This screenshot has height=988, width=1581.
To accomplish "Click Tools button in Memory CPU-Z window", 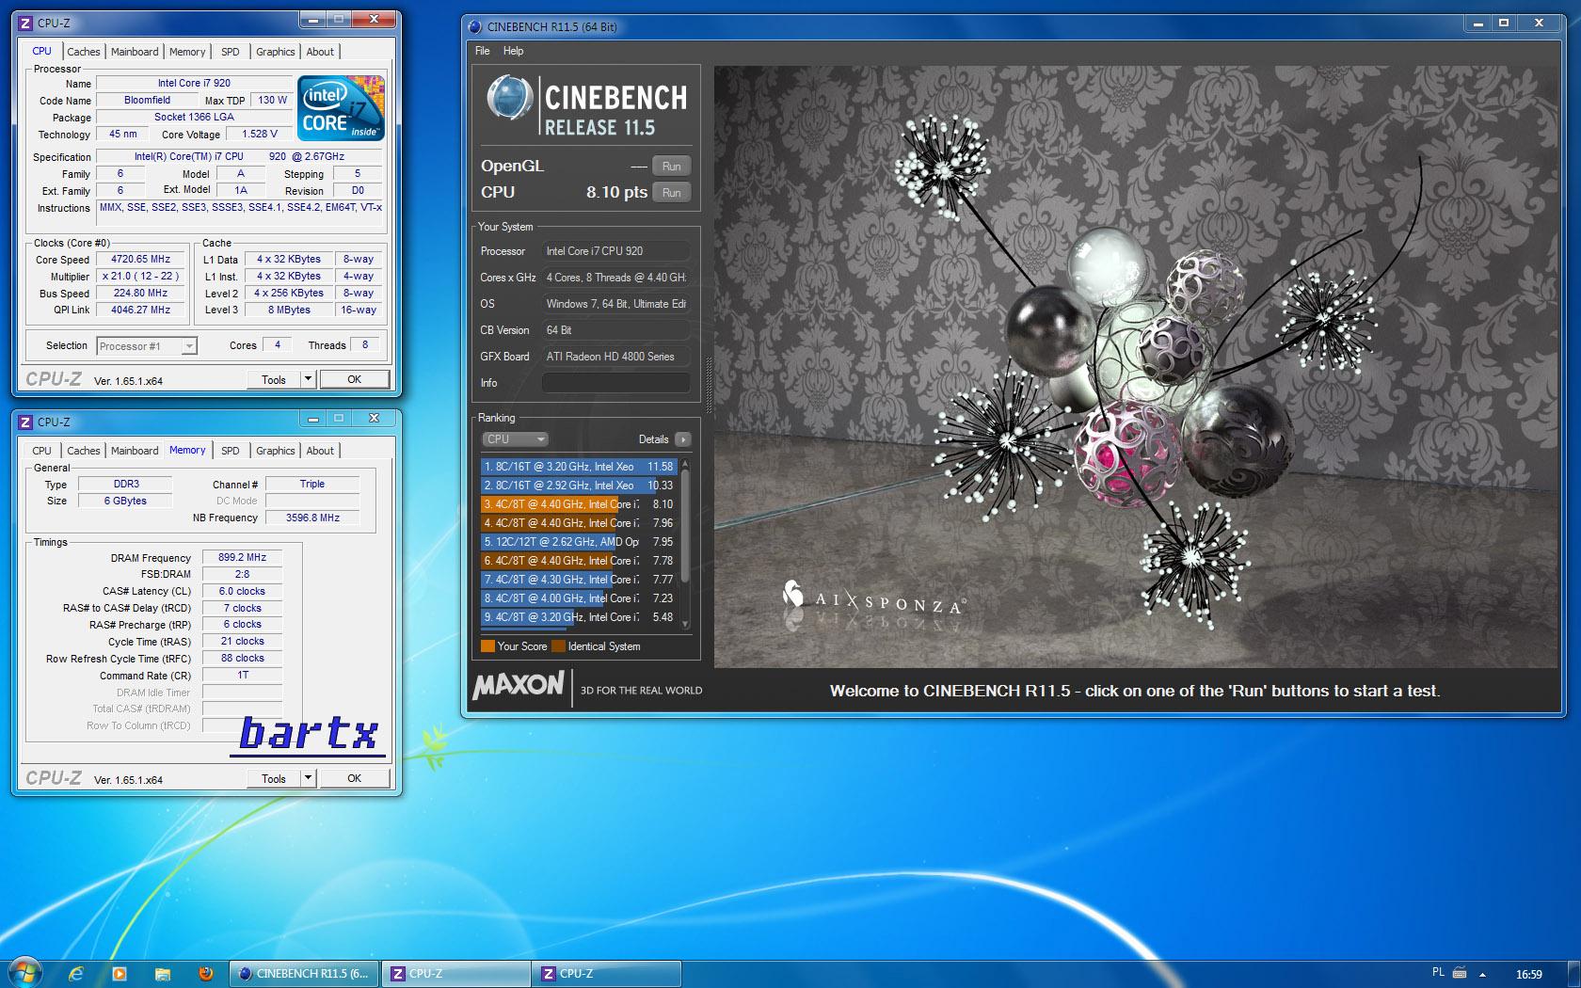I will click(x=274, y=778).
